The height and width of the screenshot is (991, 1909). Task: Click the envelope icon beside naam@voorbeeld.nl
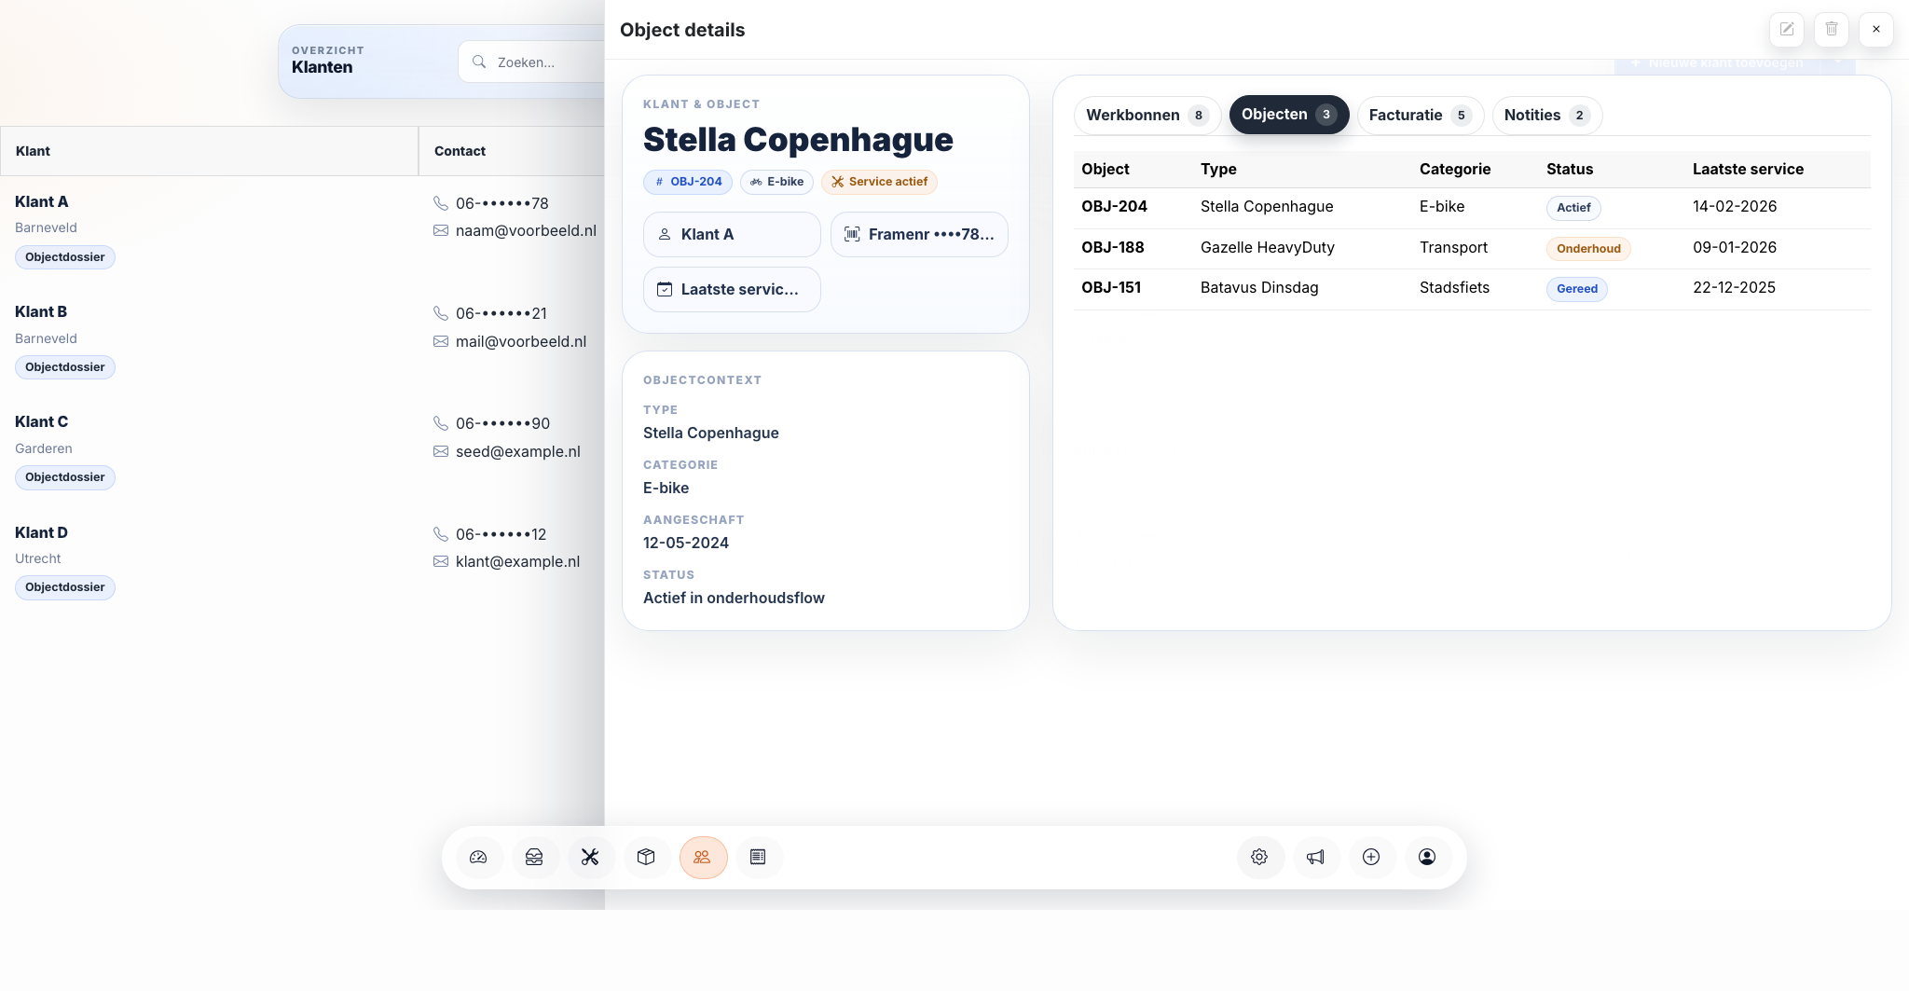[441, 230]
